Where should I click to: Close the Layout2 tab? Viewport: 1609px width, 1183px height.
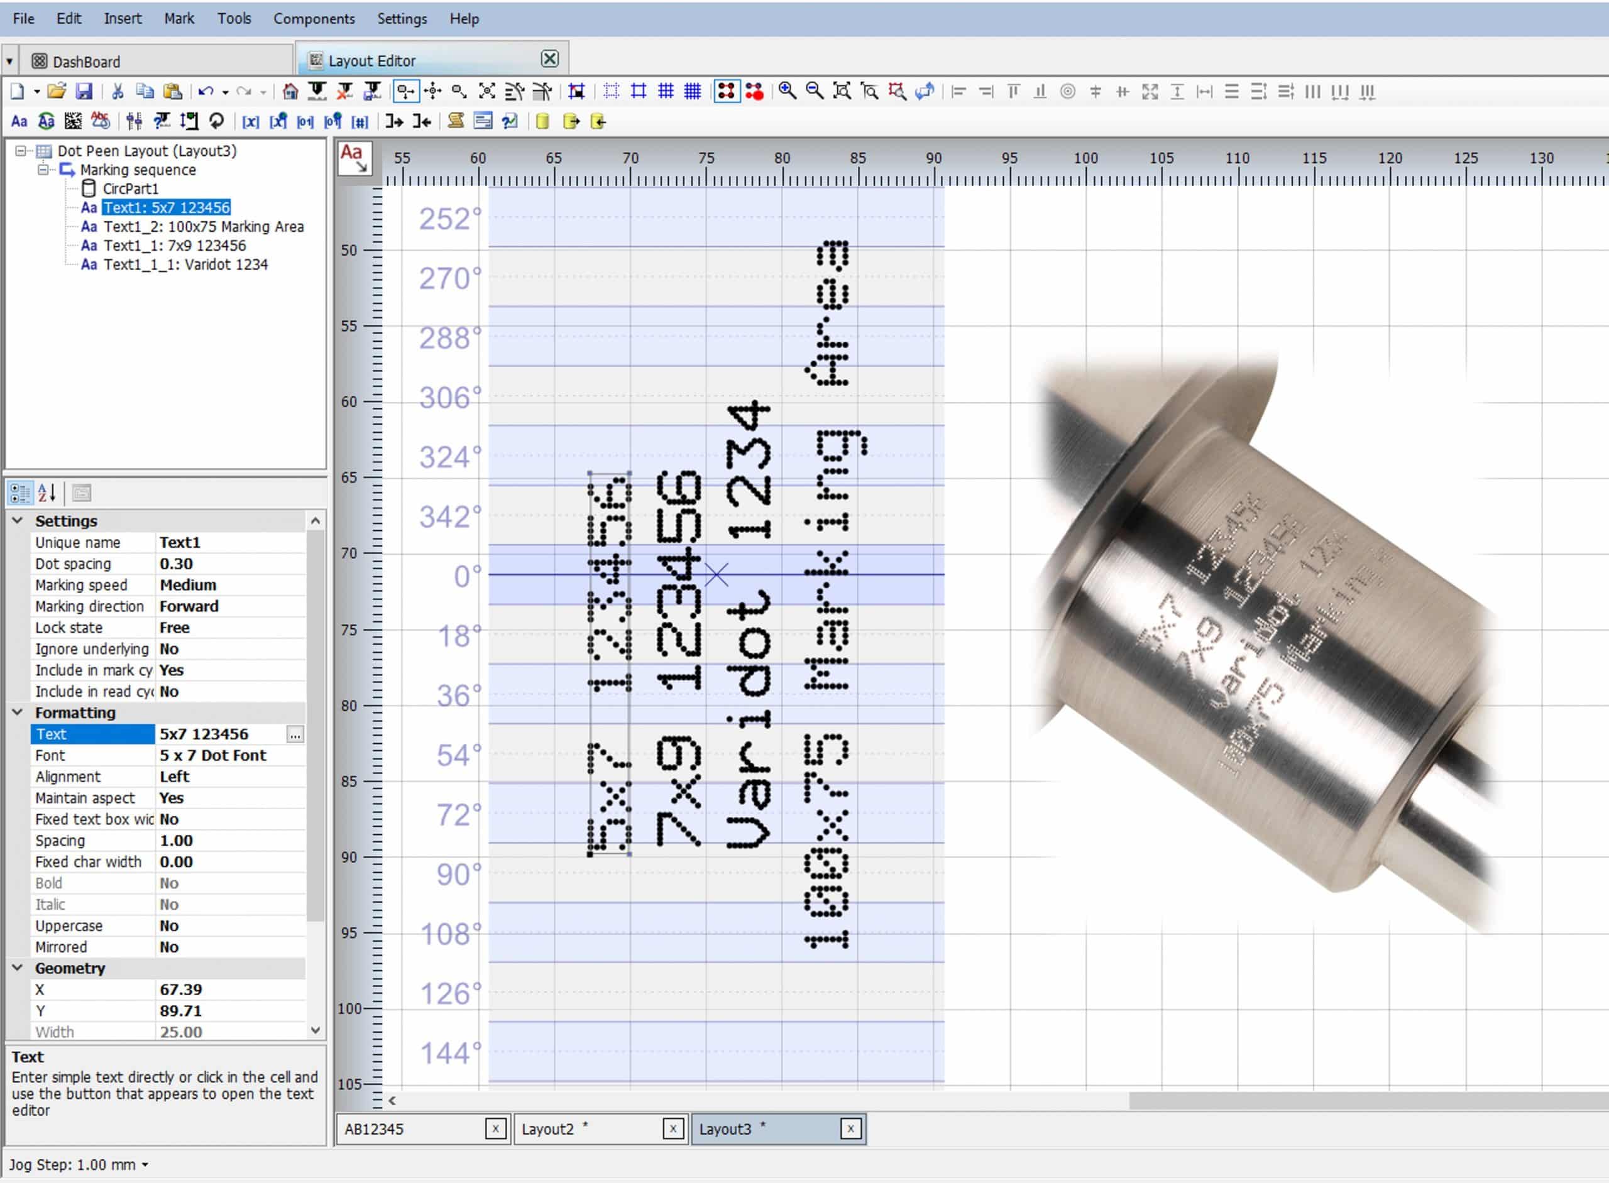[x=673, y=1130]
